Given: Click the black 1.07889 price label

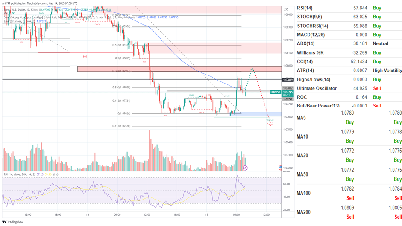Looking at the screenshot, I should (288, 80).
